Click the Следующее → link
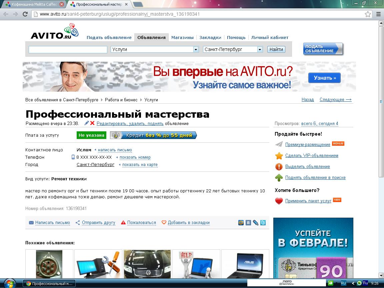Viewport: 384px width, 288px height. click(x=336, y=99)
